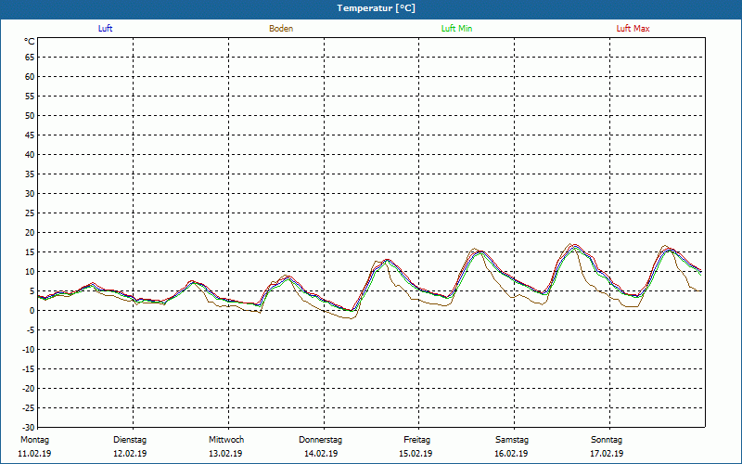This screenshot has width=742, height=464.
Task: Click the °C axis unit label
Action: [30, 42]
